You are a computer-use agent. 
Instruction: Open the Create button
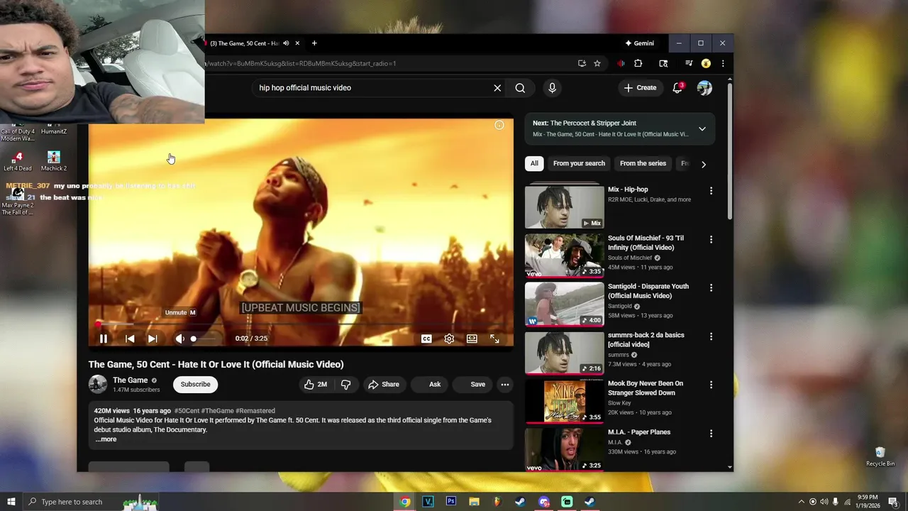640,88
